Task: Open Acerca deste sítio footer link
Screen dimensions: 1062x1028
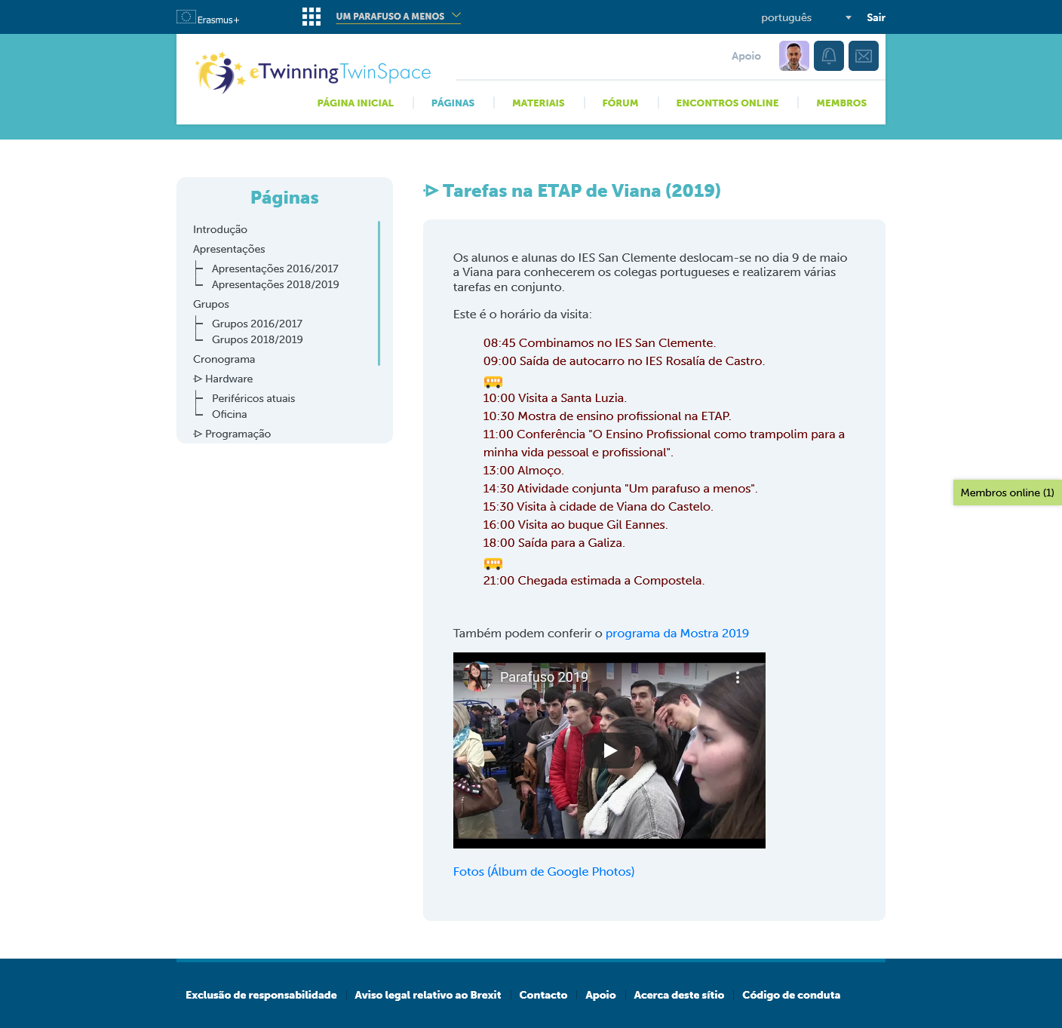Action: (x=679, y=995)
